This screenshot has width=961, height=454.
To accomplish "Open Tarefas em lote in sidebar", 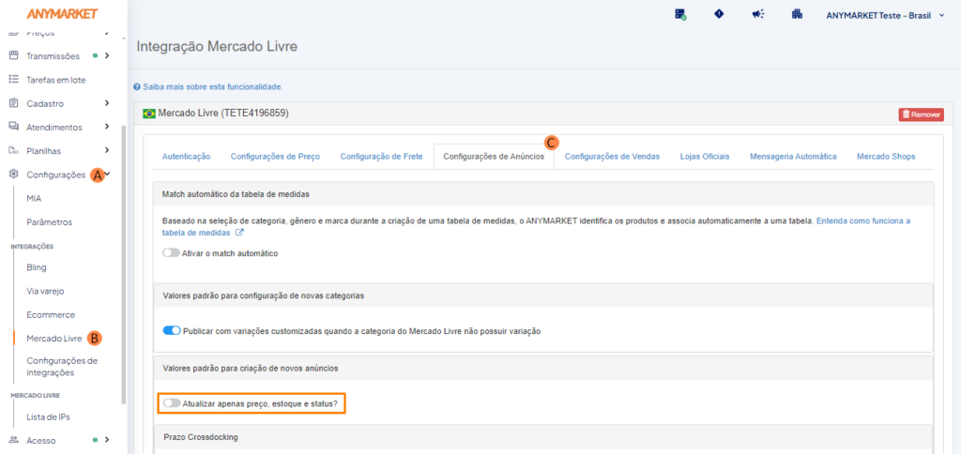I will tap(56, 80).
